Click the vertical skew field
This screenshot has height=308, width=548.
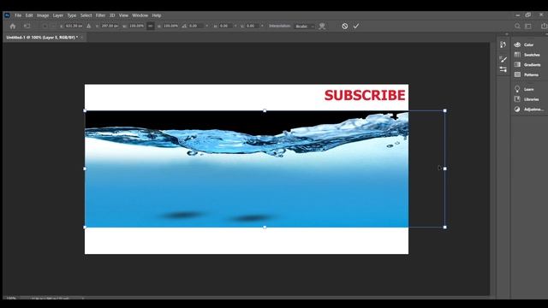click(253, 27)
